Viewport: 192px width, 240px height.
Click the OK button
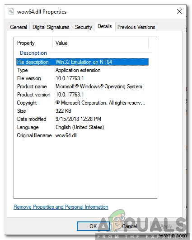(93, 226)
